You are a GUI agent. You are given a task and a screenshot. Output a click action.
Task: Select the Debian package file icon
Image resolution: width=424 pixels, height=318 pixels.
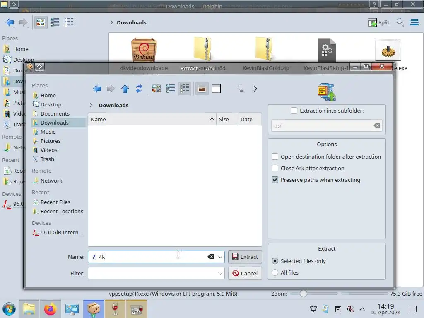(144, 50)
